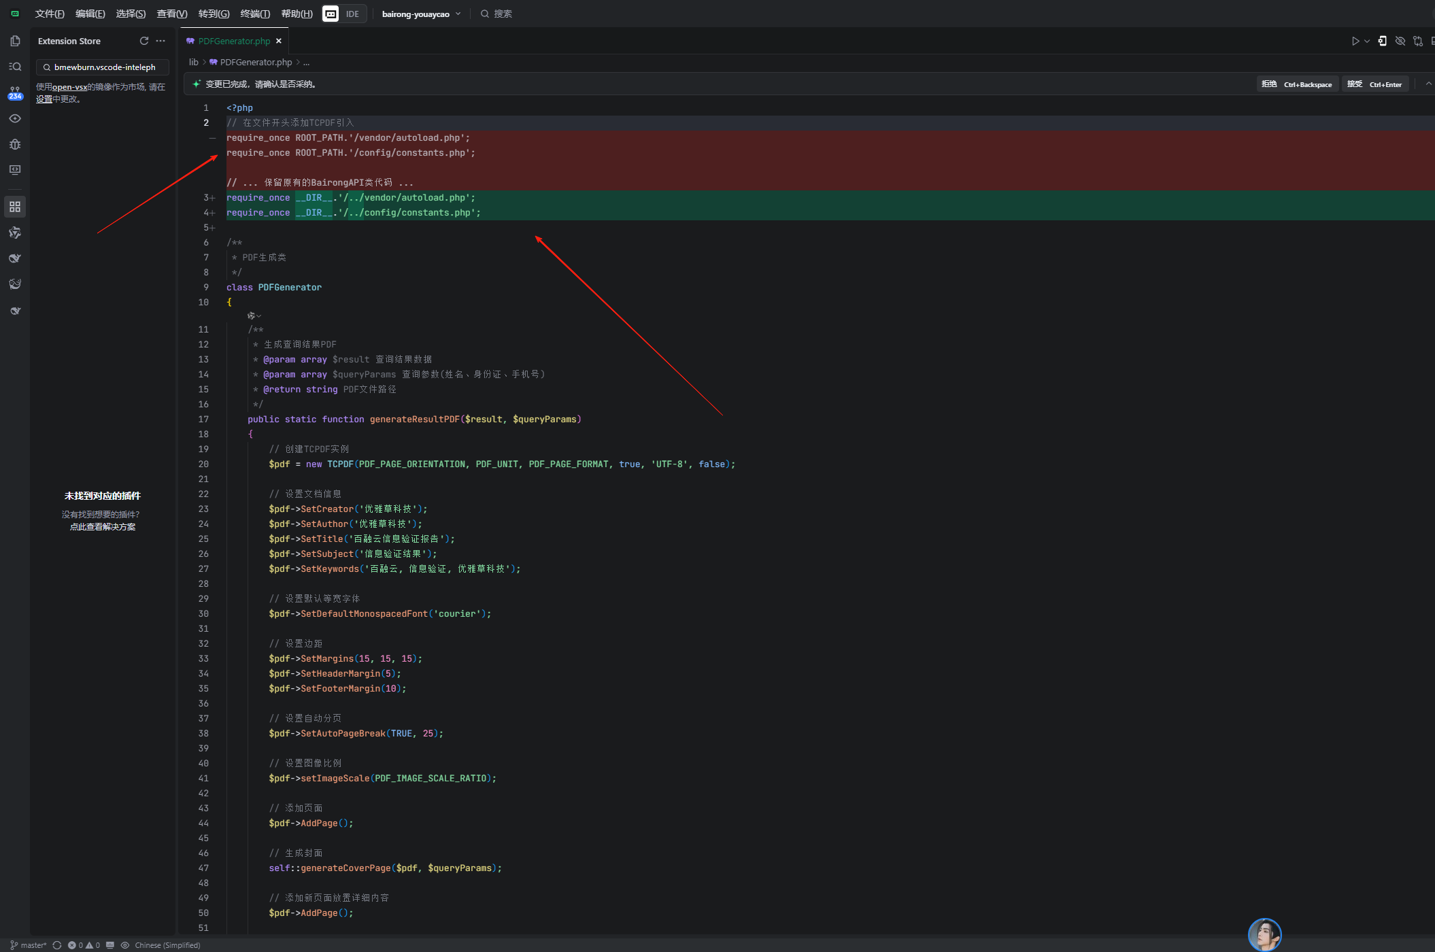Open the 终端(T) menu

pyautogui.click(x=255, y=14)
